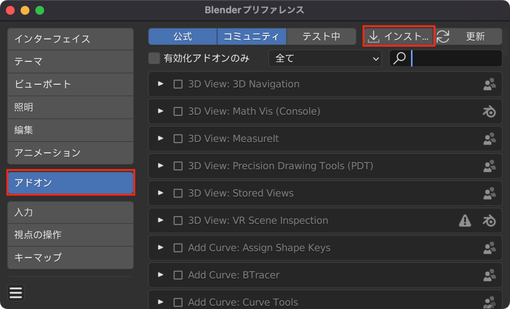This screenshot has height=309, width=510.
Task: Click the community icon on 3D Navigation row
Action: 489,84
